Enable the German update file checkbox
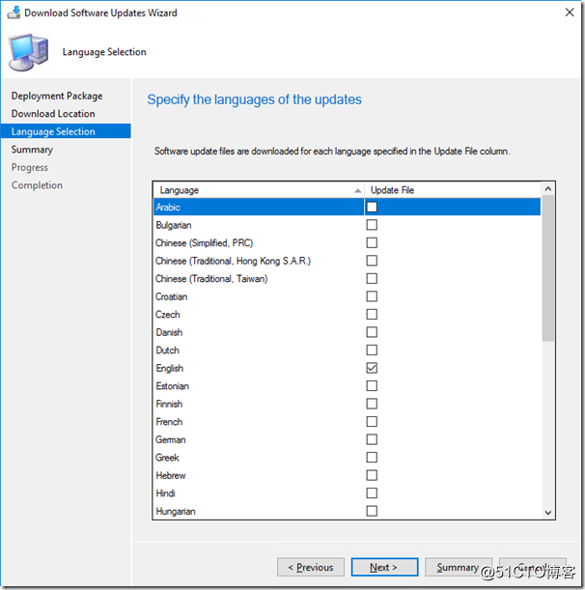585x590 pixels. pyautogui.click(x=372, y=439)
